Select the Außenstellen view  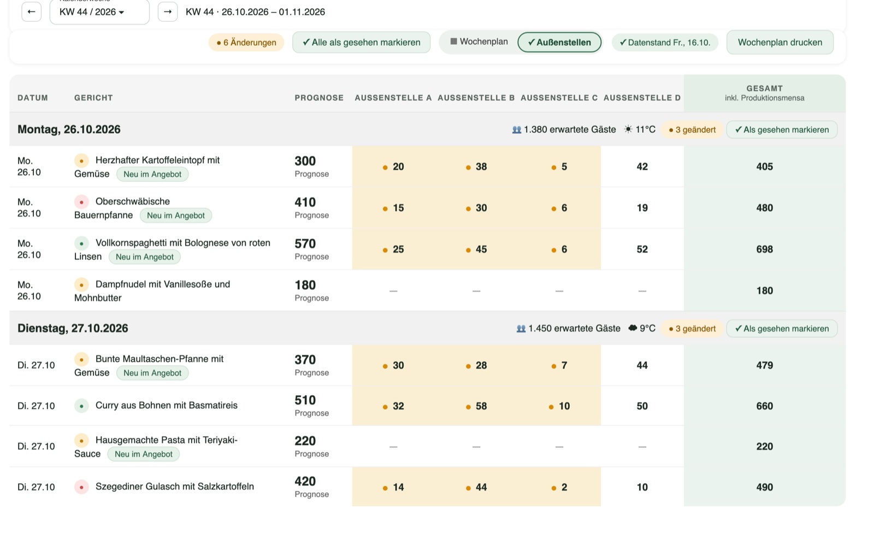pos(559,43)
